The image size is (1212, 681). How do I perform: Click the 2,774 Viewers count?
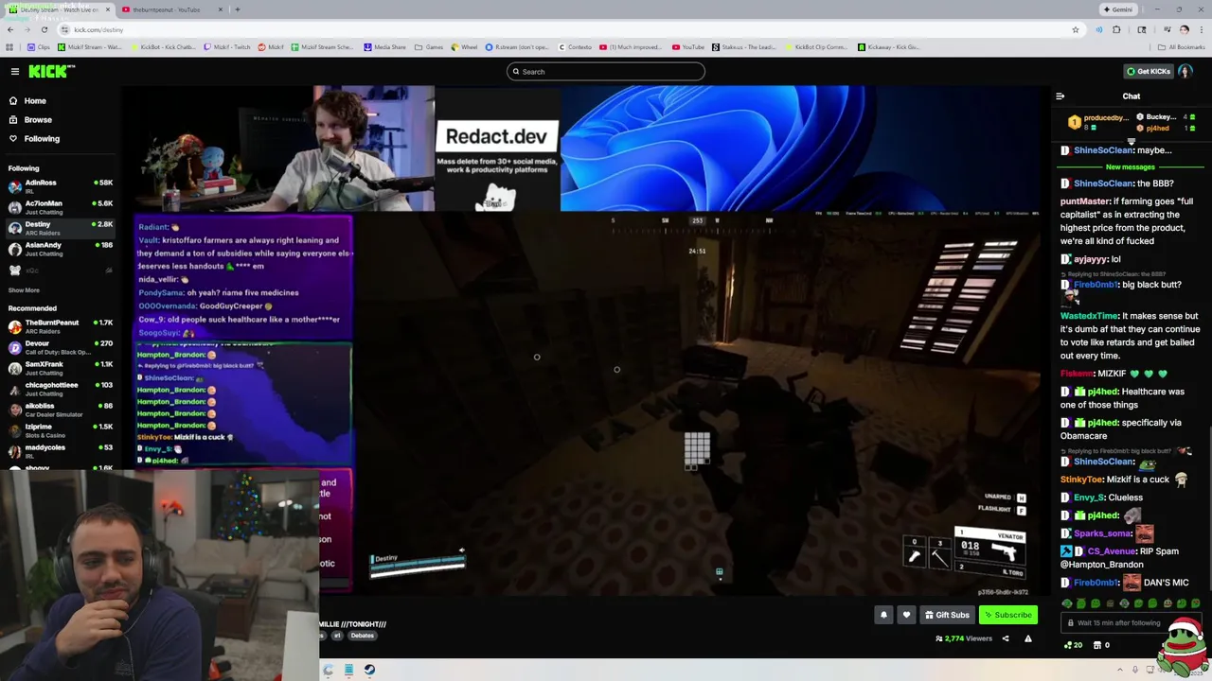coord(964,638)
